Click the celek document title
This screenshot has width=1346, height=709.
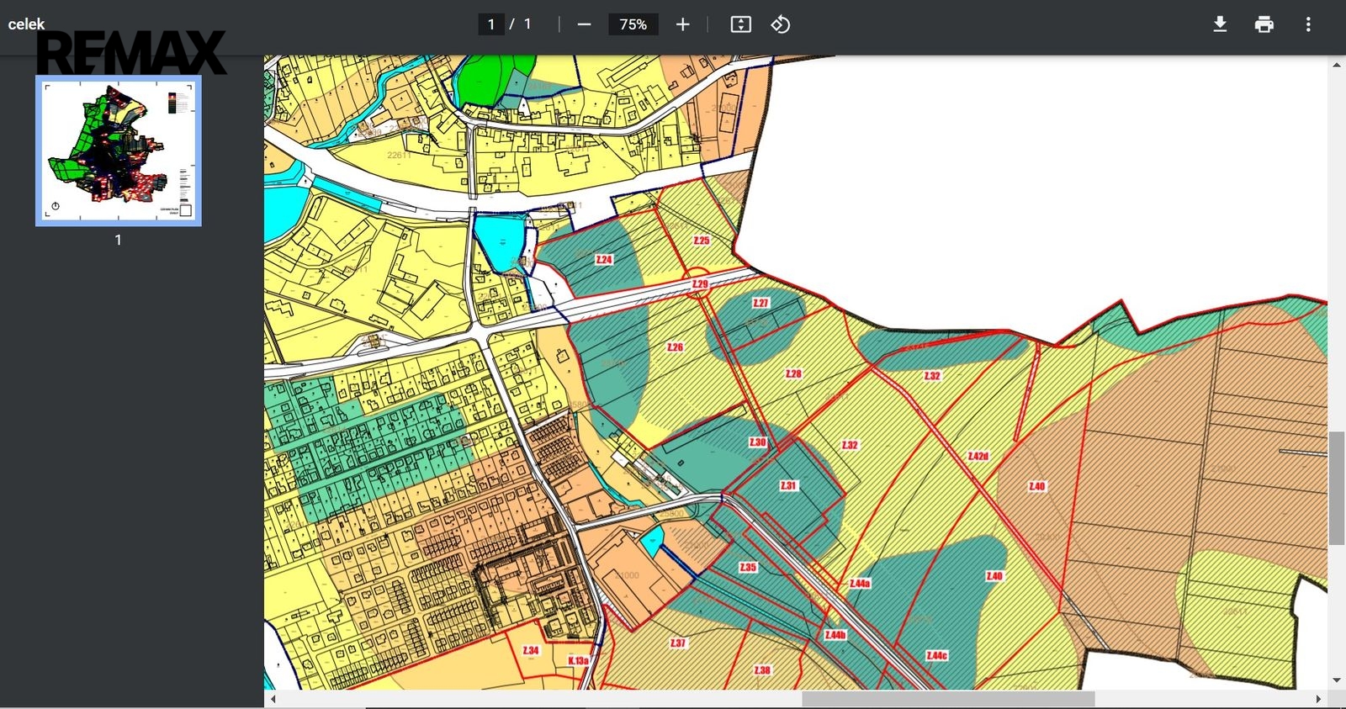(x=26, y=24)
